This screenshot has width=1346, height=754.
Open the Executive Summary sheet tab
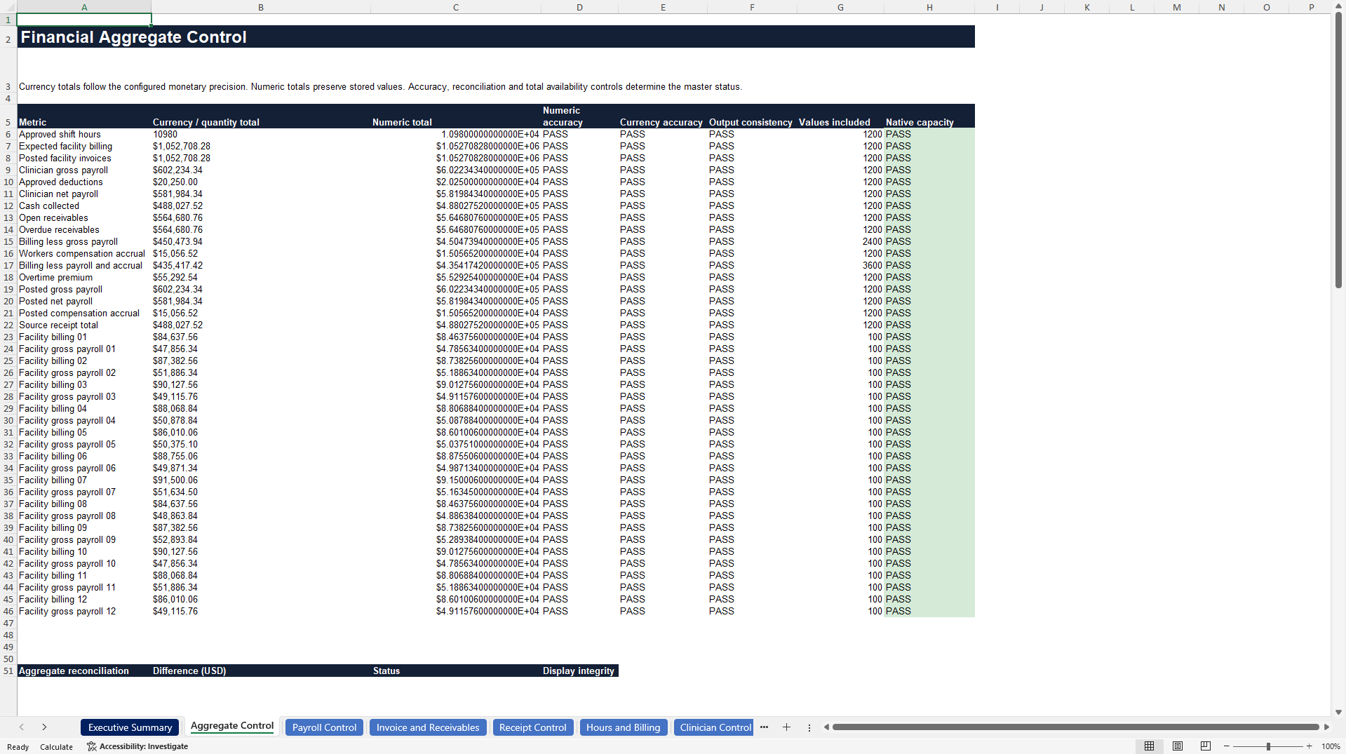point(130,727)
